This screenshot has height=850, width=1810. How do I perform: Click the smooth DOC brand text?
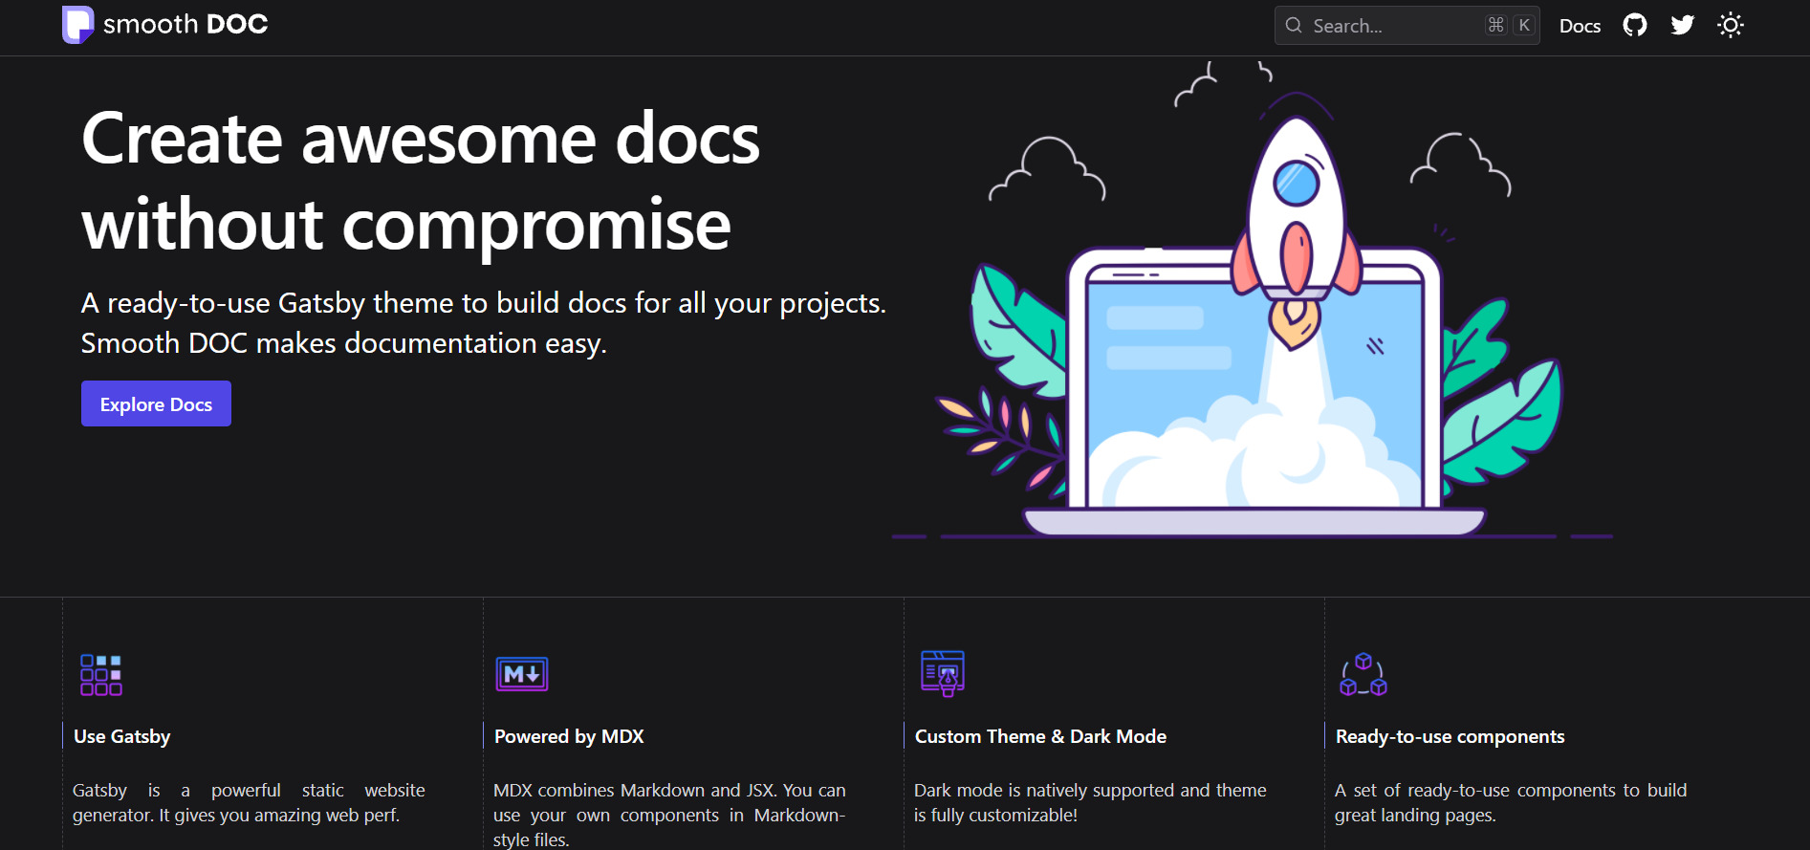point(185,24)
